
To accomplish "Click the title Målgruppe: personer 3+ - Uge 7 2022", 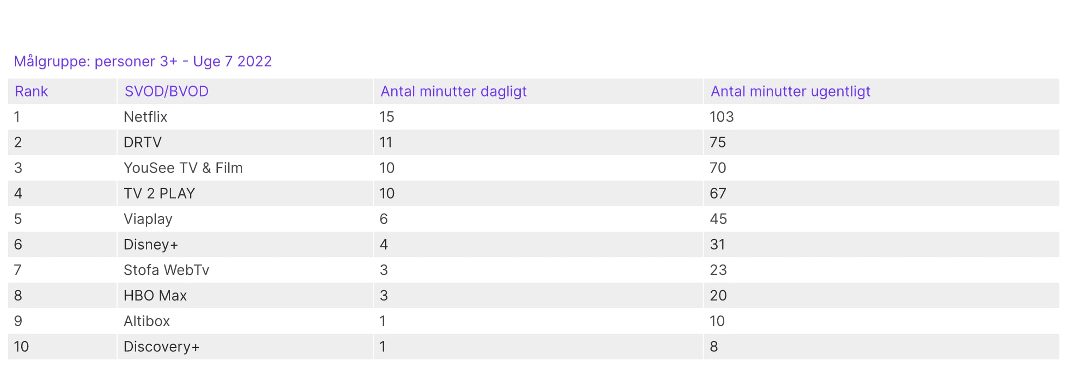I will [143, 61].
